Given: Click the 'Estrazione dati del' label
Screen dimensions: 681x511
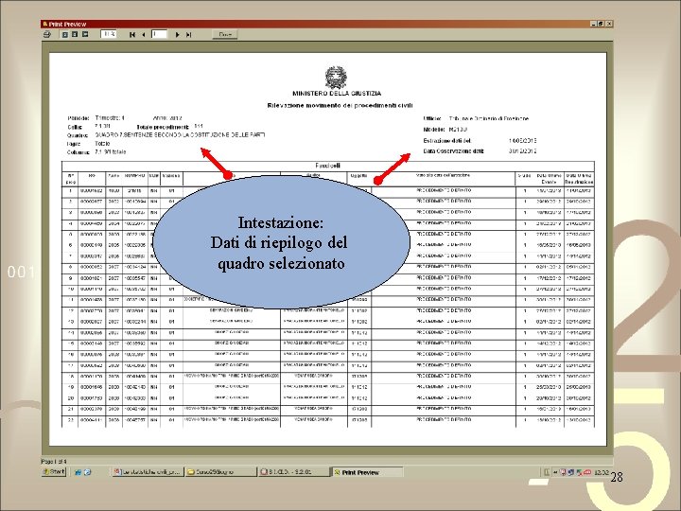Looking at the screenshot, I should 447,141.
